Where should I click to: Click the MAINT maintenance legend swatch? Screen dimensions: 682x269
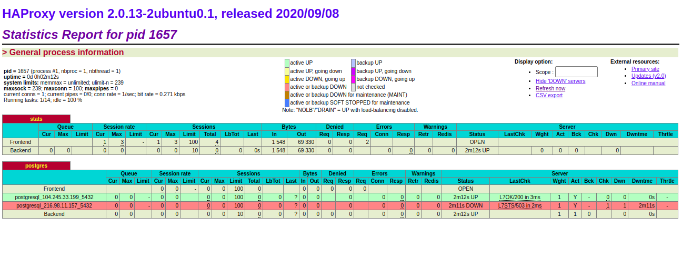287,95
